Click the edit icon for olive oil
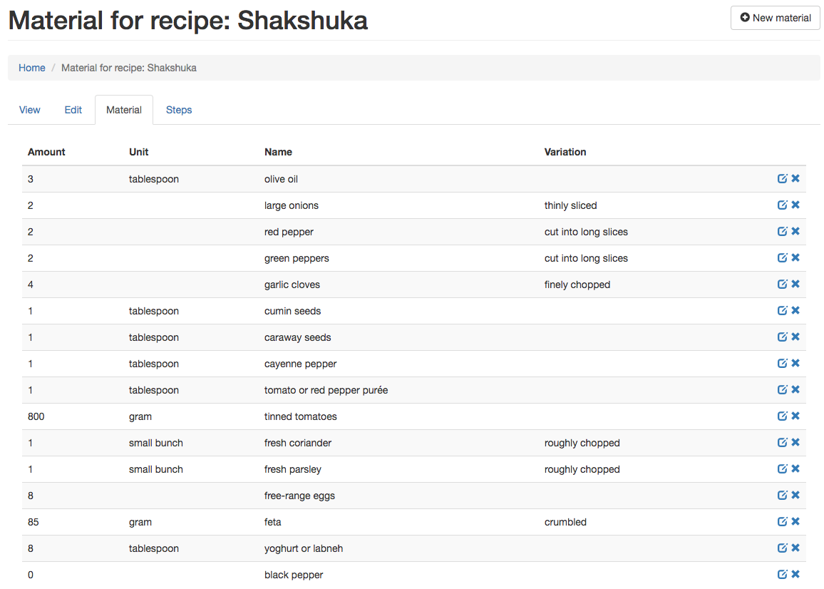 [x=782, y=179]
